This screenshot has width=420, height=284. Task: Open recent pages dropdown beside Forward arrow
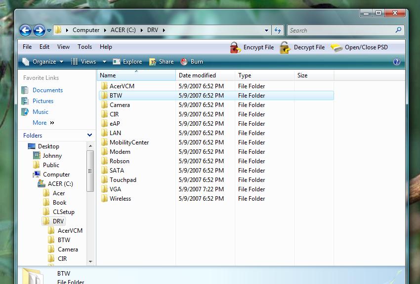click(x=49, y=31)
